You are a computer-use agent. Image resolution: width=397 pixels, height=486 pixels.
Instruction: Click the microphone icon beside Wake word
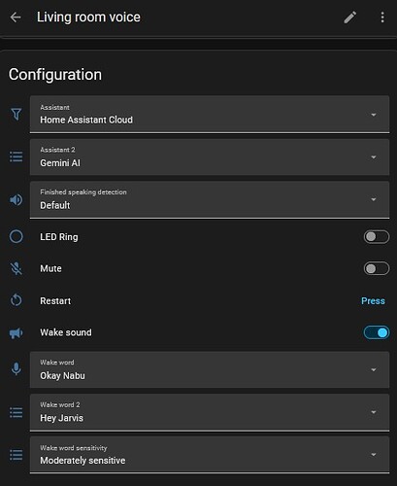pyautogui.click(x=17, y=368)
